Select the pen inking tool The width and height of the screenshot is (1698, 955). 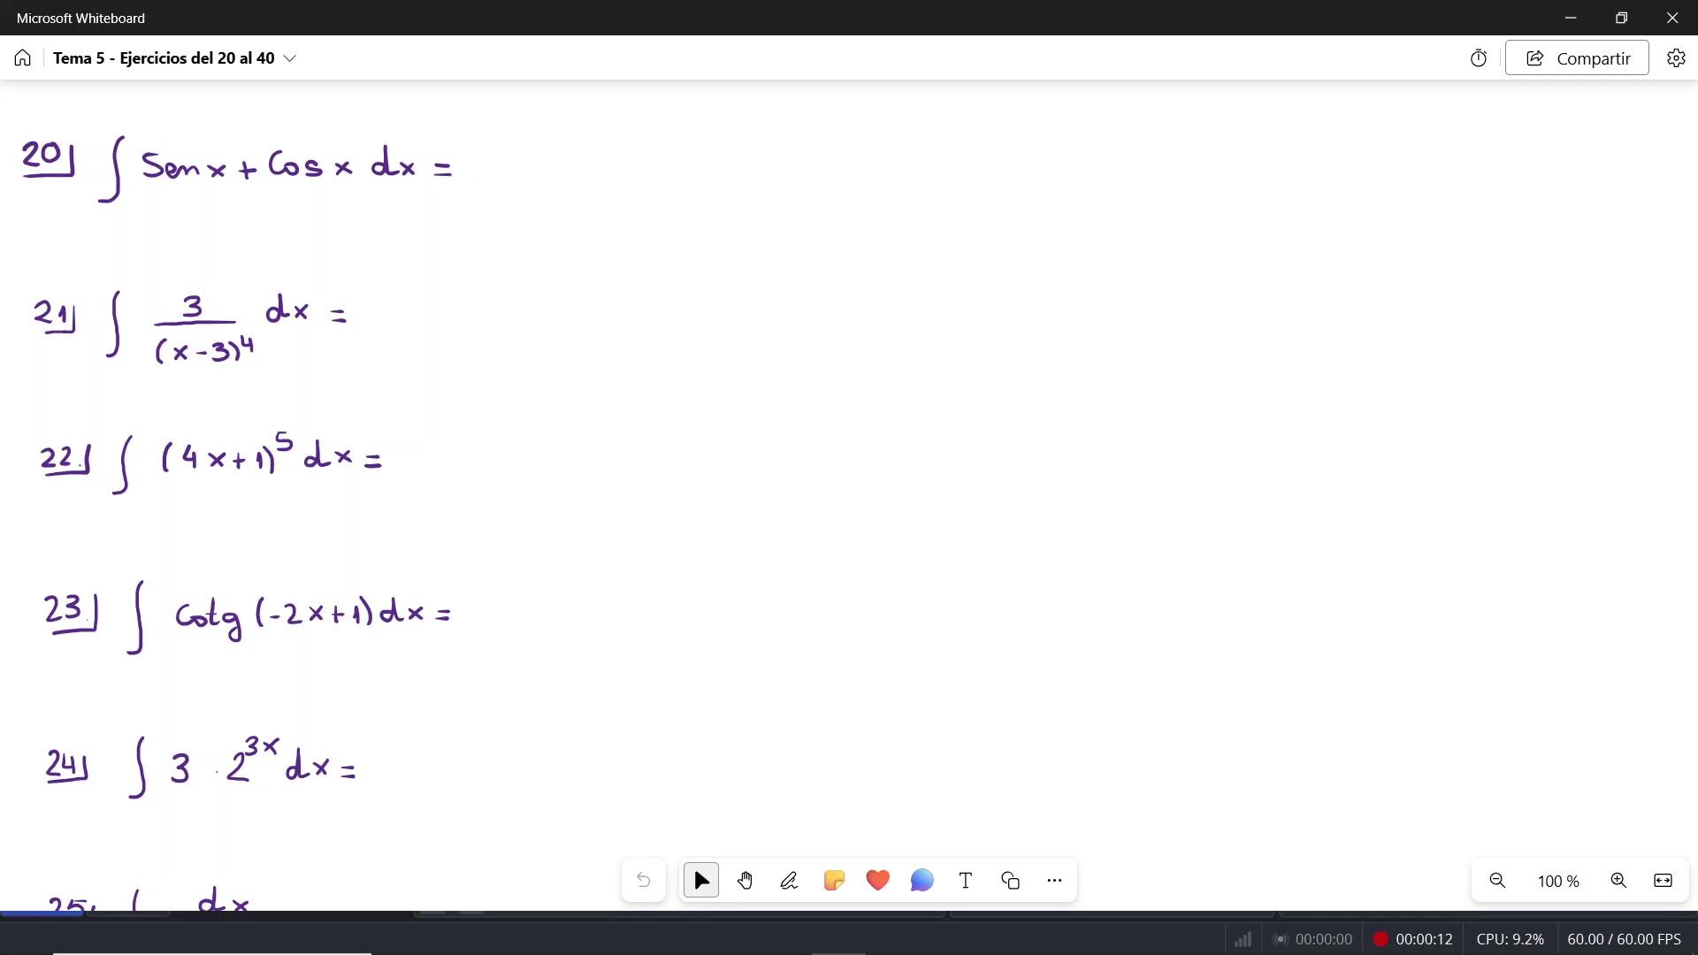click(x=789, y=881)
